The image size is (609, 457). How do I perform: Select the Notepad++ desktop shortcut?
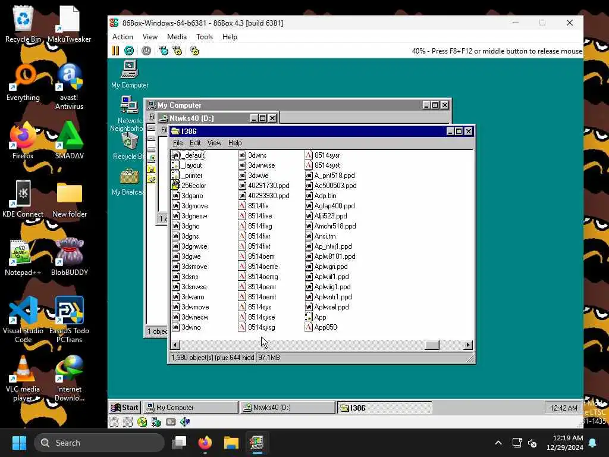[x=23, y=257]
